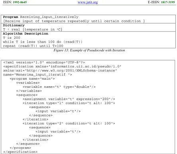Click the 'while T is less than 100' line
177x154 pixels.
pos(43,42)
